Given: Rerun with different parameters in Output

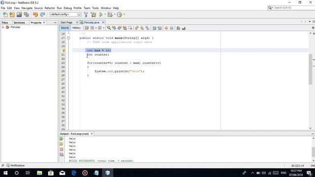Looking at the screenshot, I should tap(62, 144).
